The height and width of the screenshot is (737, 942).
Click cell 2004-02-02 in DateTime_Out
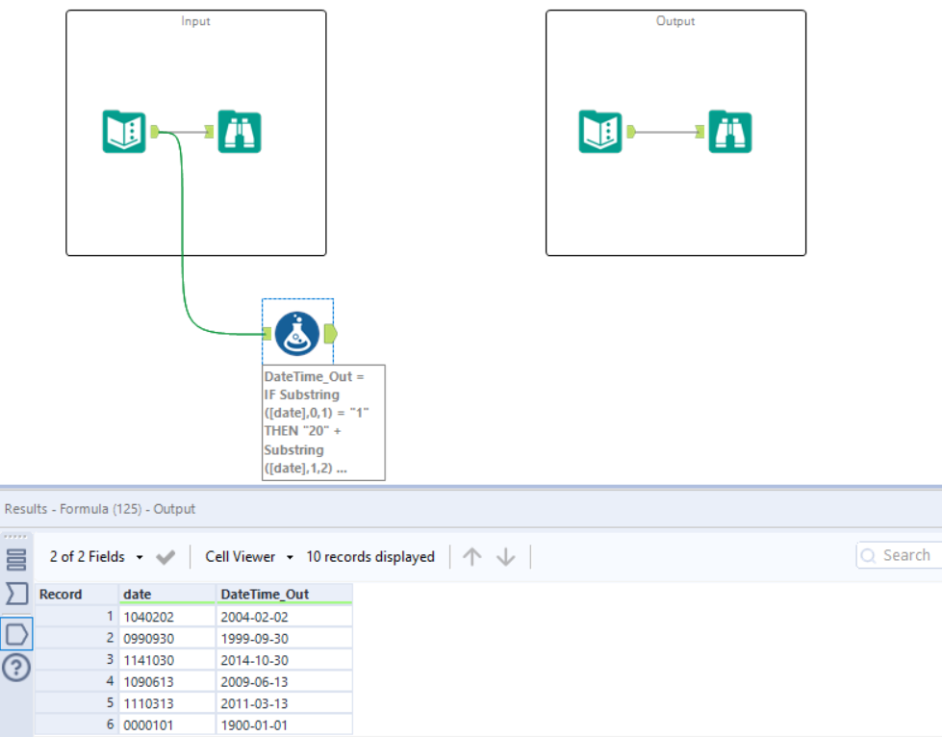pyautogui.click(x=284, y=617)
